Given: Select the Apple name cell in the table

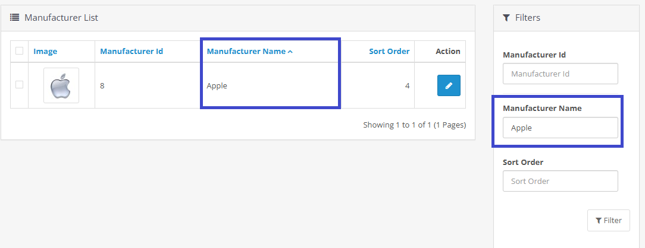Looking at the screenshot, I should click(217, 85).
